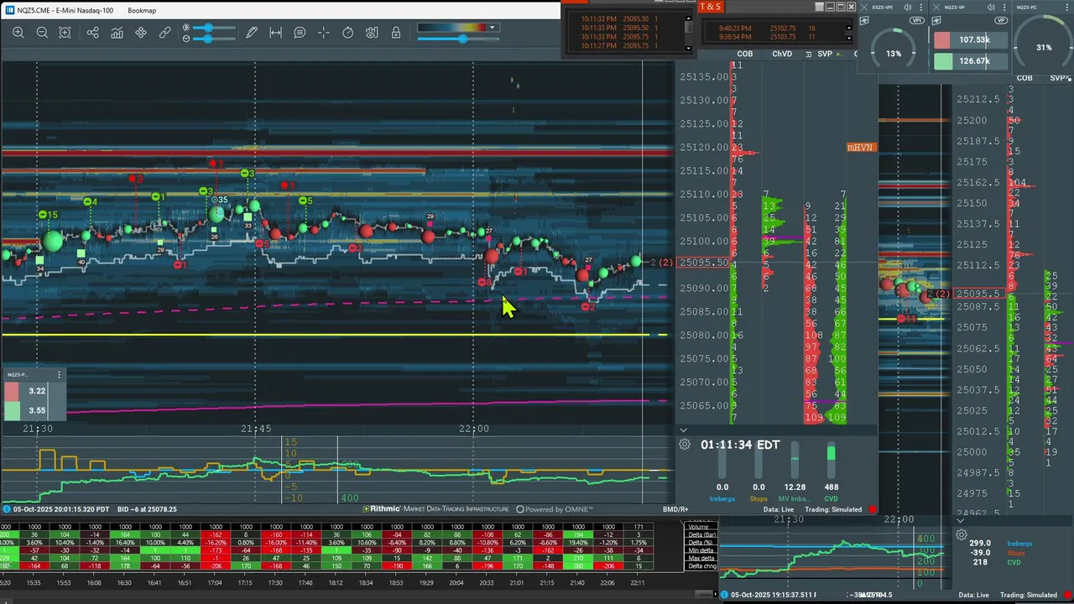Toggle the chart lock icon
Screen dimensions: 1074x604
(395, 33)
